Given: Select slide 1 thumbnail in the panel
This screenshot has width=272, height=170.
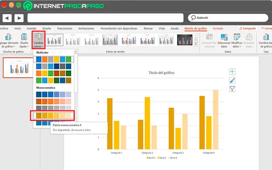Looking at the screenshot, I should coord(18,68).
